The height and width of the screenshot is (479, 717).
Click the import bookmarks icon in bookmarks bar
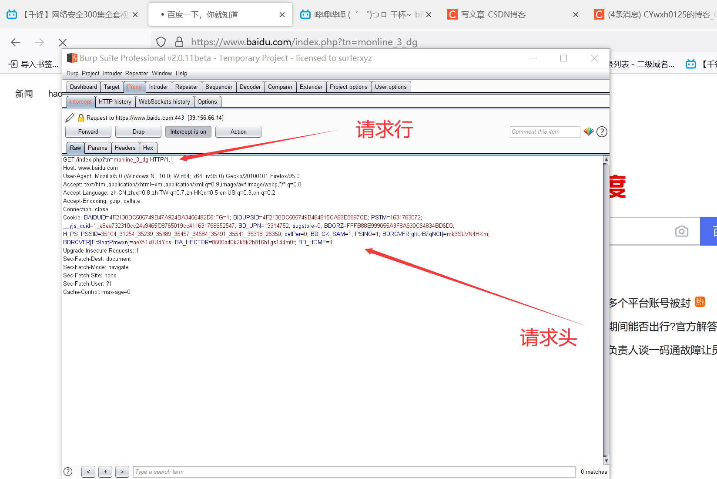(13, 64)
